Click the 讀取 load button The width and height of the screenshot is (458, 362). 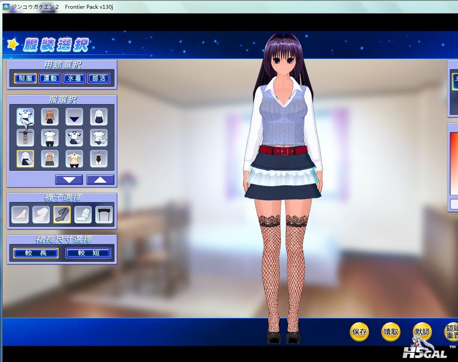tap(391, 331)
